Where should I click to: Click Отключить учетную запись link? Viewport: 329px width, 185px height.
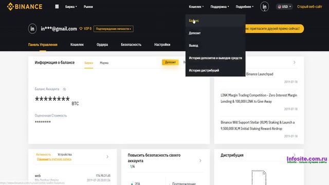point(54,159)
